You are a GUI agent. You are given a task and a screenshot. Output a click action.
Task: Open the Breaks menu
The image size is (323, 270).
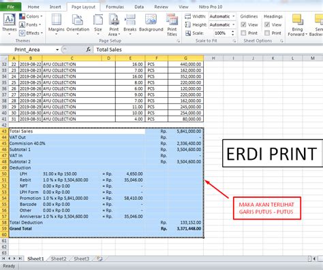click(130, 24)
